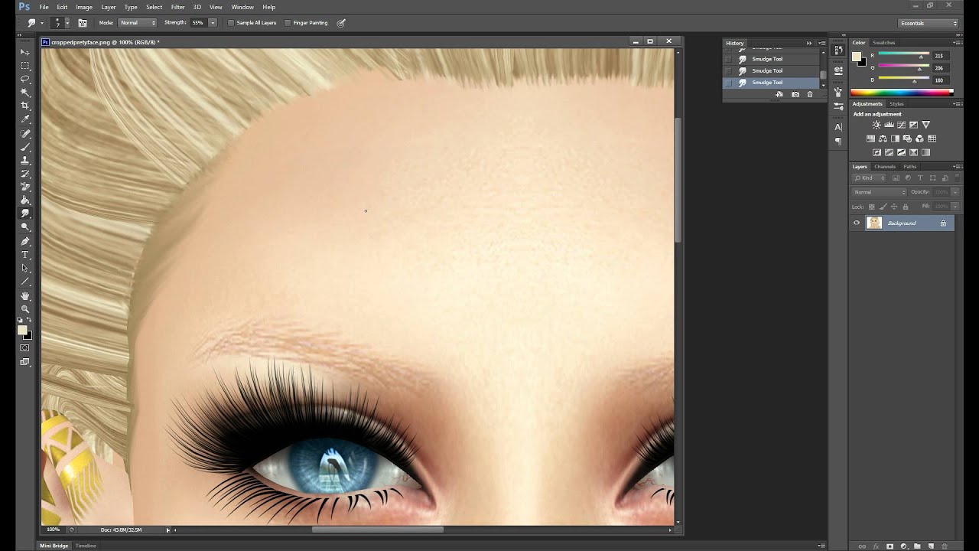The image size is (979, 551).
Task: Add a Levels adjustment
Action: point(889,125)
